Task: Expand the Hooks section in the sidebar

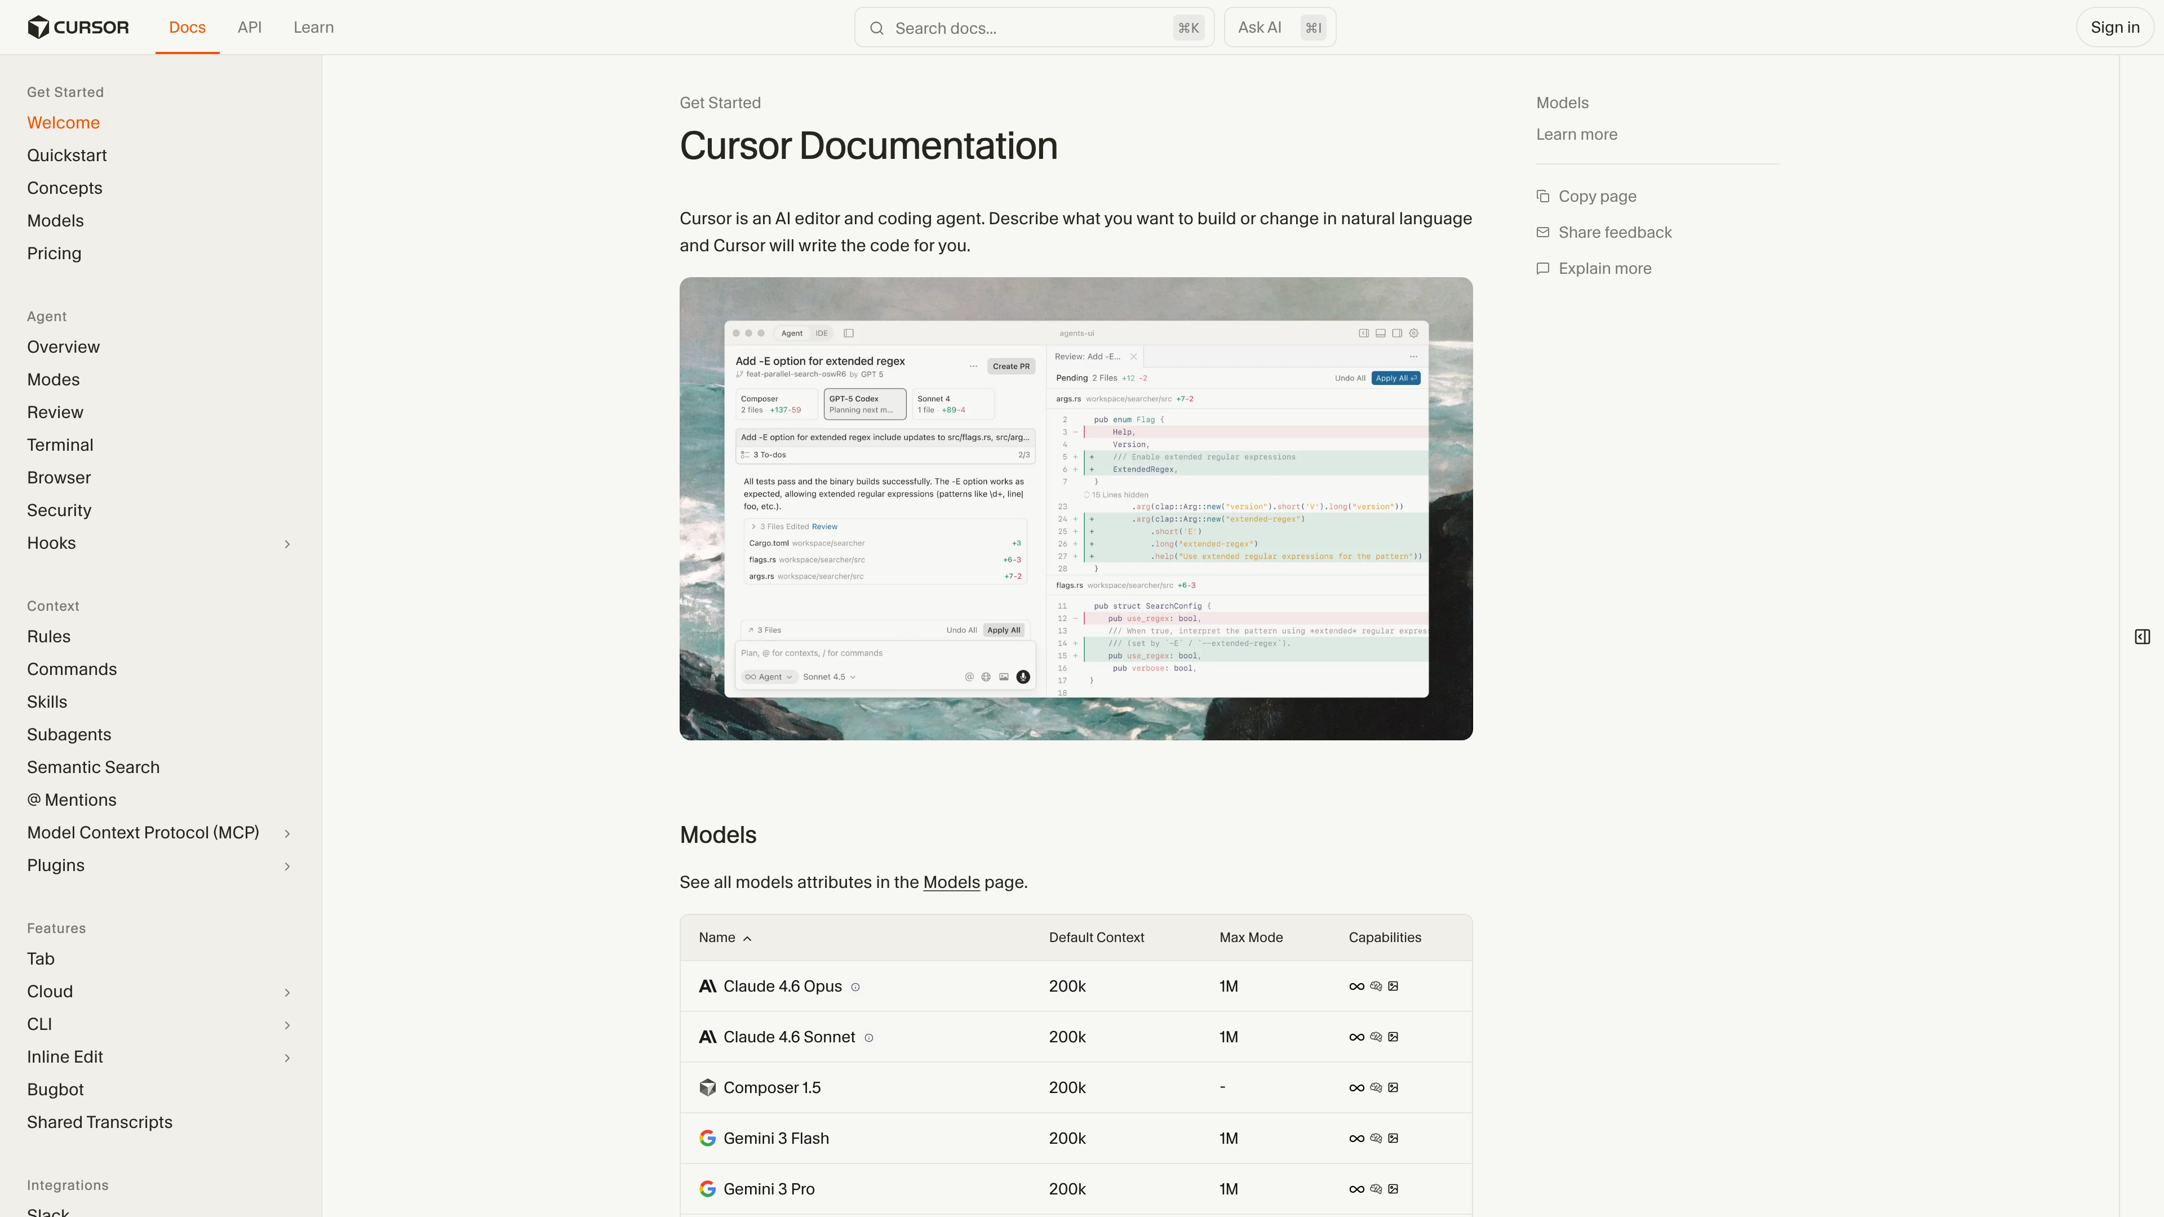Action: (287, 543)
